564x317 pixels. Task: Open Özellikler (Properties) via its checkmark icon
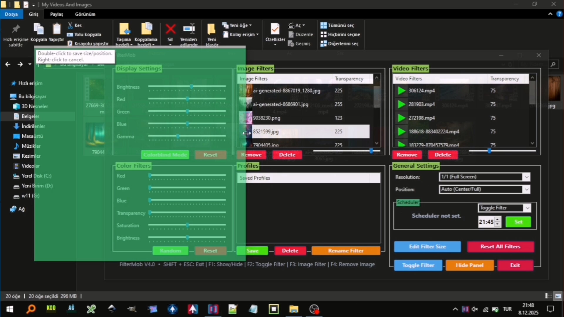[x=275, y=29]
